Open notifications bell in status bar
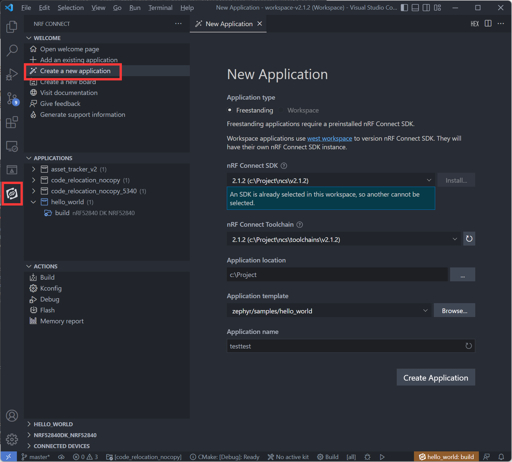 click(501, 457)
